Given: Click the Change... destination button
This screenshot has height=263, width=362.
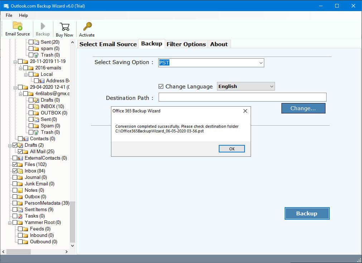Looking at the screenshot, I should tap(303, 108).
